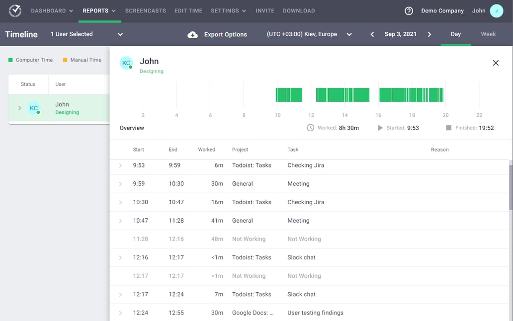The image size is (513, 321).
Task: Expand John's row in user list
Action: [x=20, y=108]
